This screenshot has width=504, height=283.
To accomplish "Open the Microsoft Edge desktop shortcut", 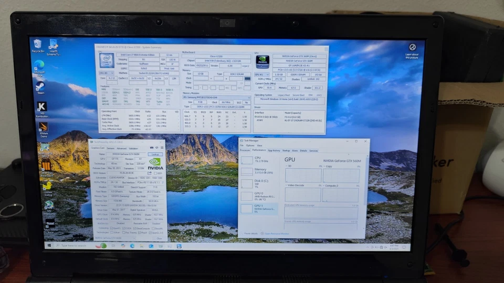I will pos(39,68).
